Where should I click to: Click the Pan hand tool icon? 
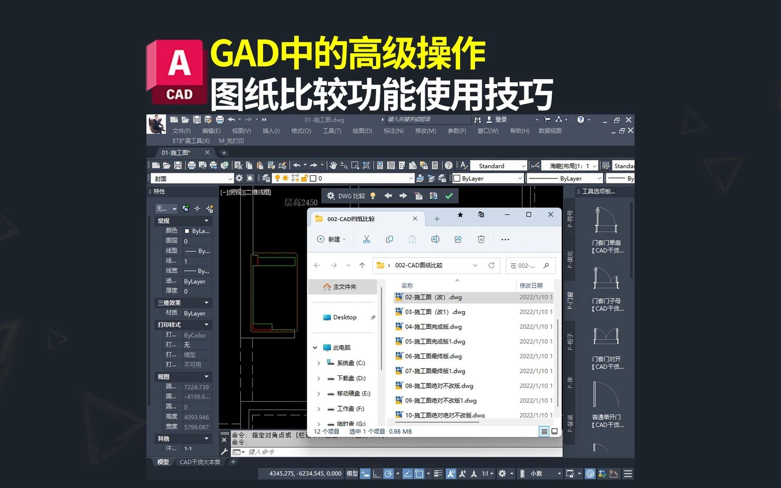coord(333,165)
